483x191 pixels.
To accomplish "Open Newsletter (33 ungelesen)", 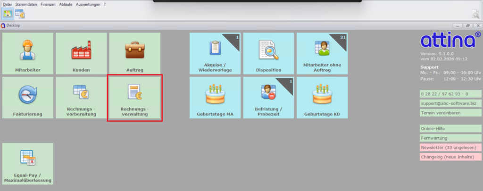I will point(450,148).
